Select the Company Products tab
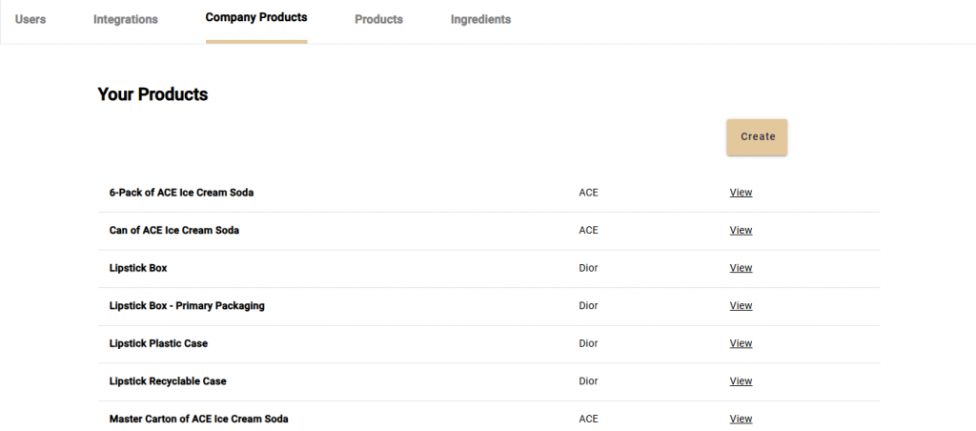 [256, 18]
